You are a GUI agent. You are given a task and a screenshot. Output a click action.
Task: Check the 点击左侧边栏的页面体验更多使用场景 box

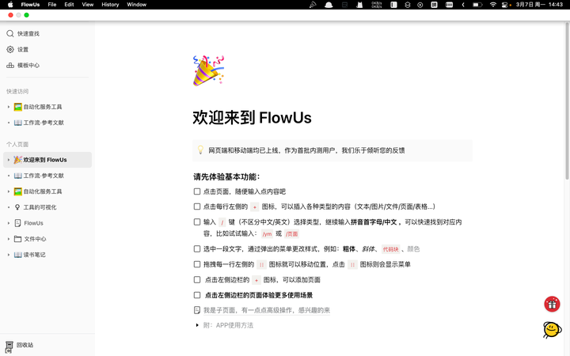[197, 295]
